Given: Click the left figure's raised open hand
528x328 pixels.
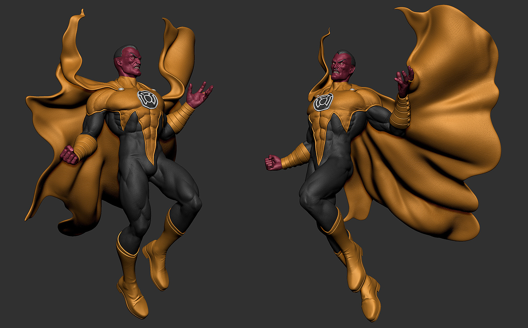Looking at the screenshot, I should click(x=197, y=94).
